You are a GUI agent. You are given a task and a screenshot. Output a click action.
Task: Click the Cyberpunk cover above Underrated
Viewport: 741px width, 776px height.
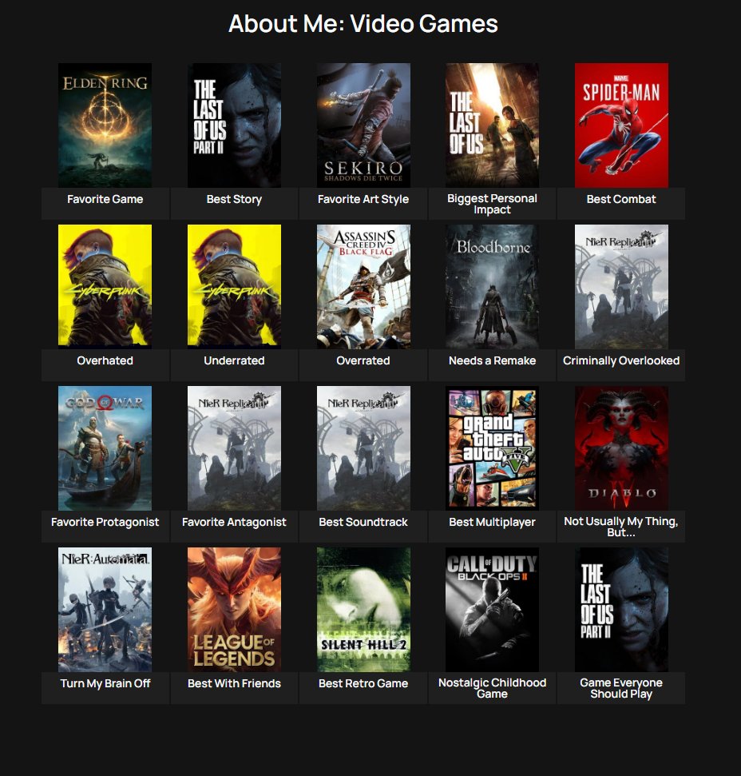point(234,287)
